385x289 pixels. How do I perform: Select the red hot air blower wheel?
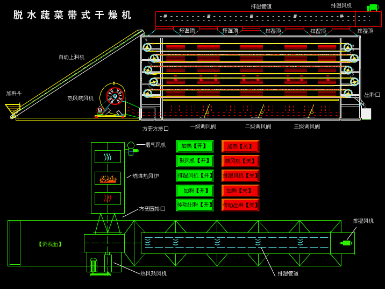(115, 96)
